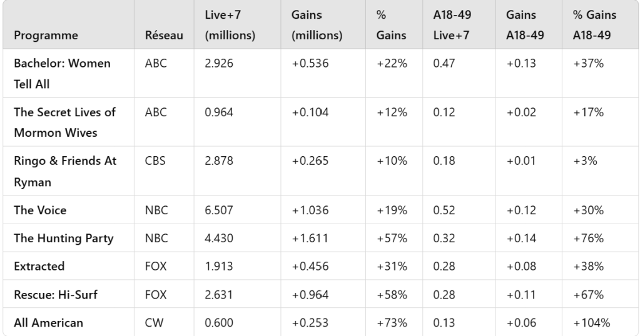Image resolution: width=640 pixels, height=336 pixels.
Task: Click The Voice 6.507 viewers value
Action: (219, 210)
